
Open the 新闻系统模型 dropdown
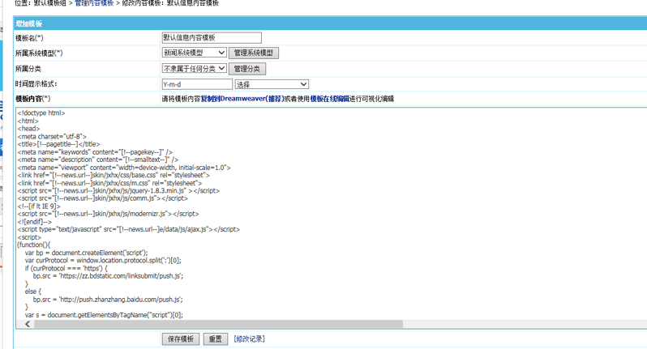click(194, 53)
